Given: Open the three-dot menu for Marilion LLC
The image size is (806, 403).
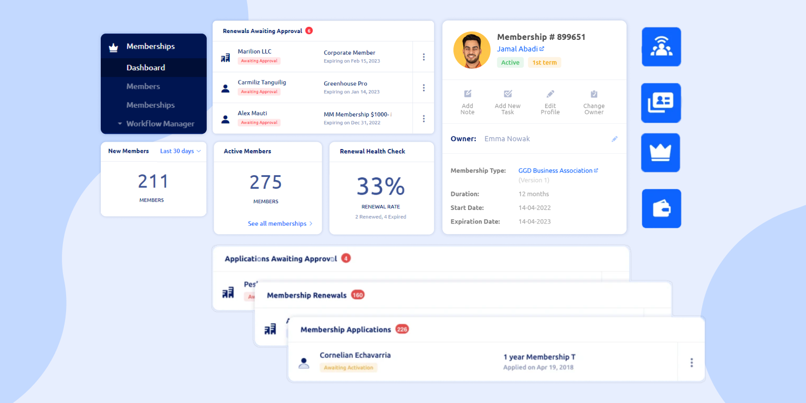Looking at the screenshot, I should coord(423,57).
